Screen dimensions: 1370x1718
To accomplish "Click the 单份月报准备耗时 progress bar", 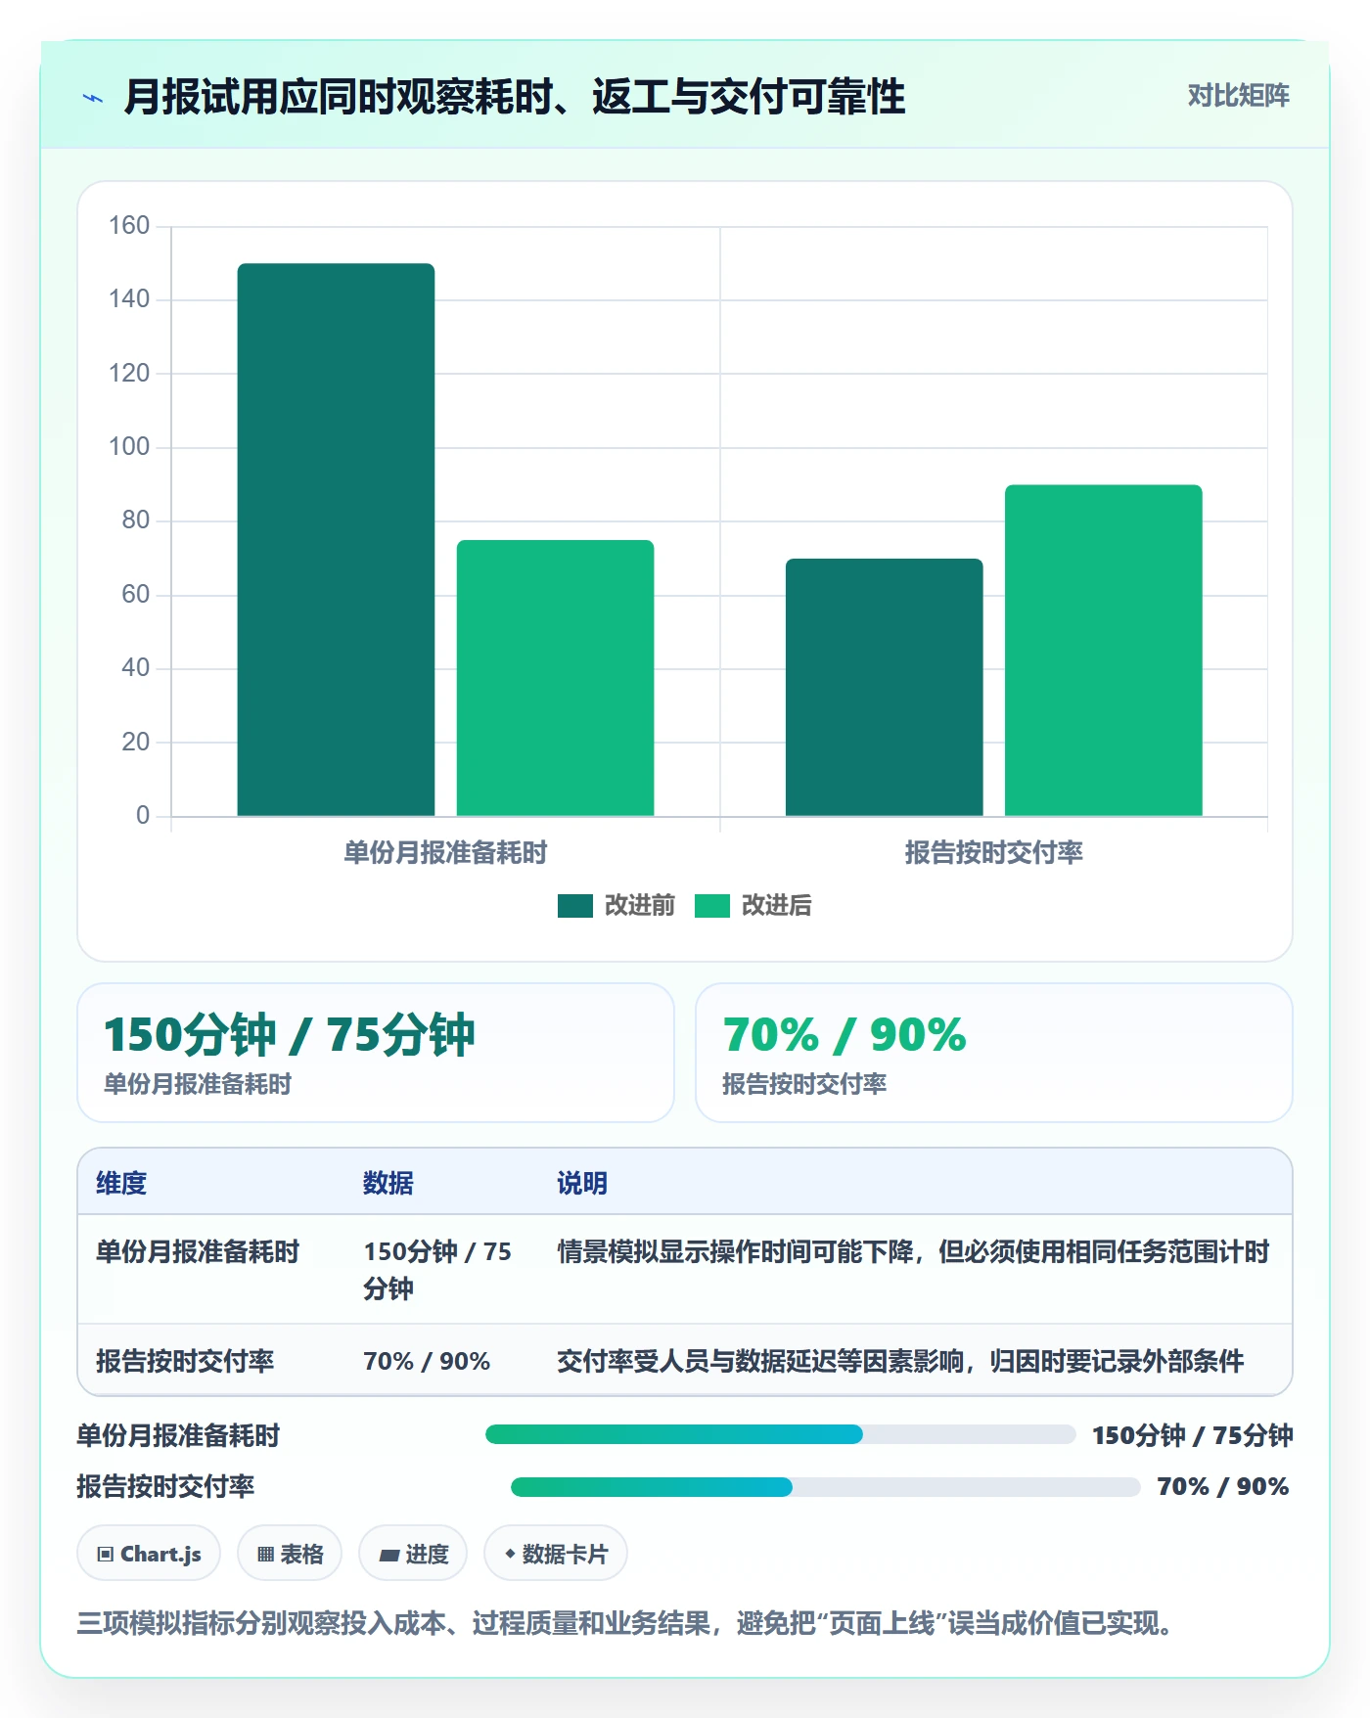I will click(781, 1434).
